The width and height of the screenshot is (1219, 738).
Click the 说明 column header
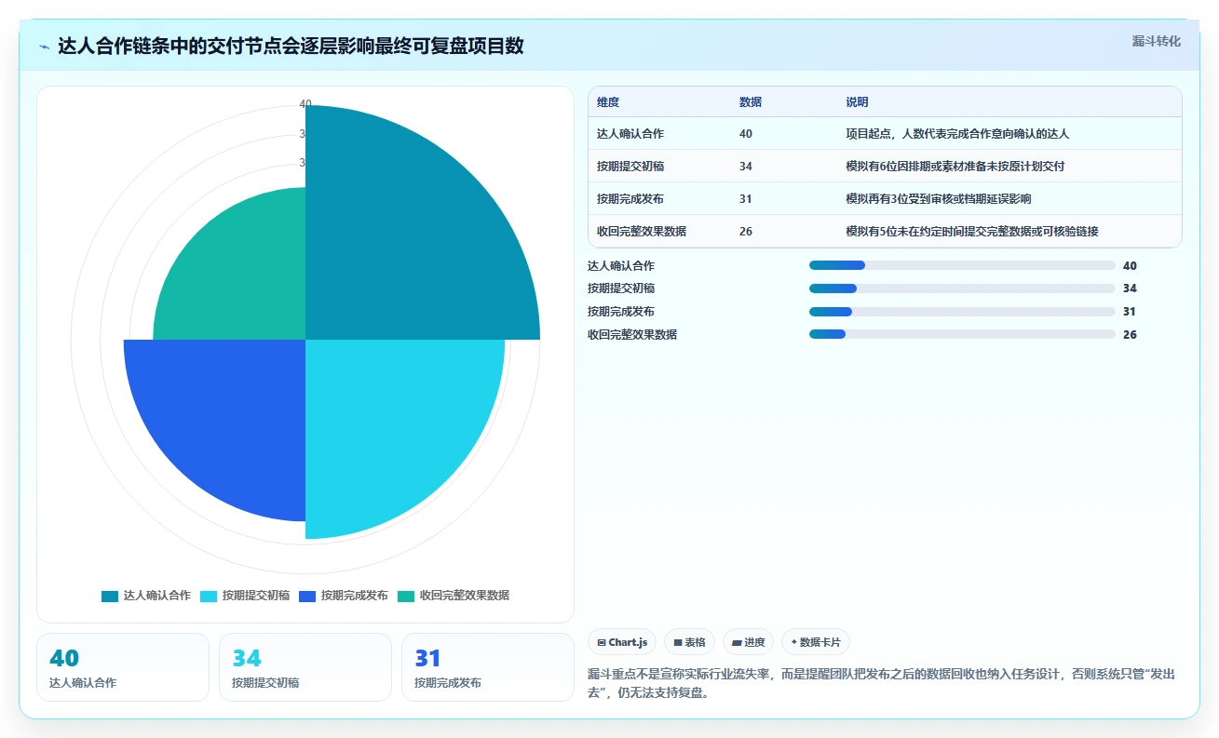(x=857, y=102)
